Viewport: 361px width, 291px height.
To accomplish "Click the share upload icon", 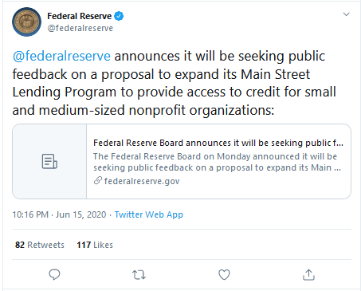I will (308, 275).
